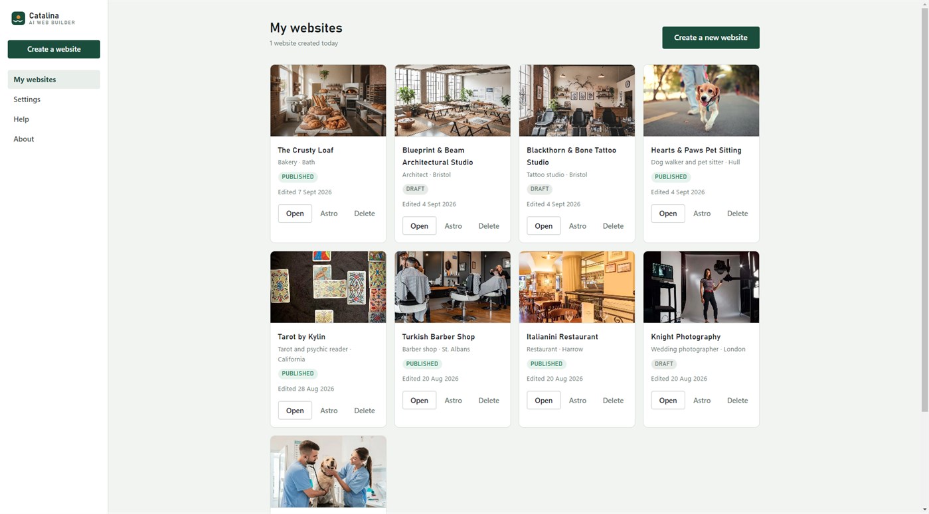Click the Italianini Restaurant thumbnail
Screen dimensions: 929x514
576,287
